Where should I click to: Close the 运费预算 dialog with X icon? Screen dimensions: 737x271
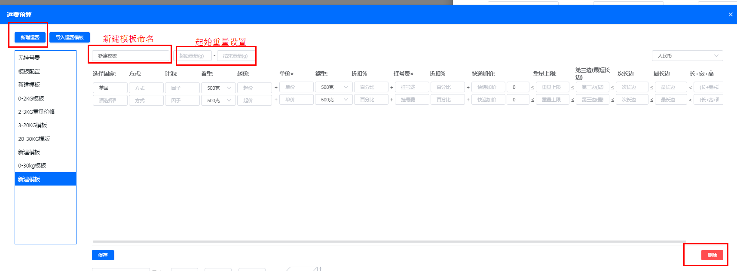coord(731,15)
